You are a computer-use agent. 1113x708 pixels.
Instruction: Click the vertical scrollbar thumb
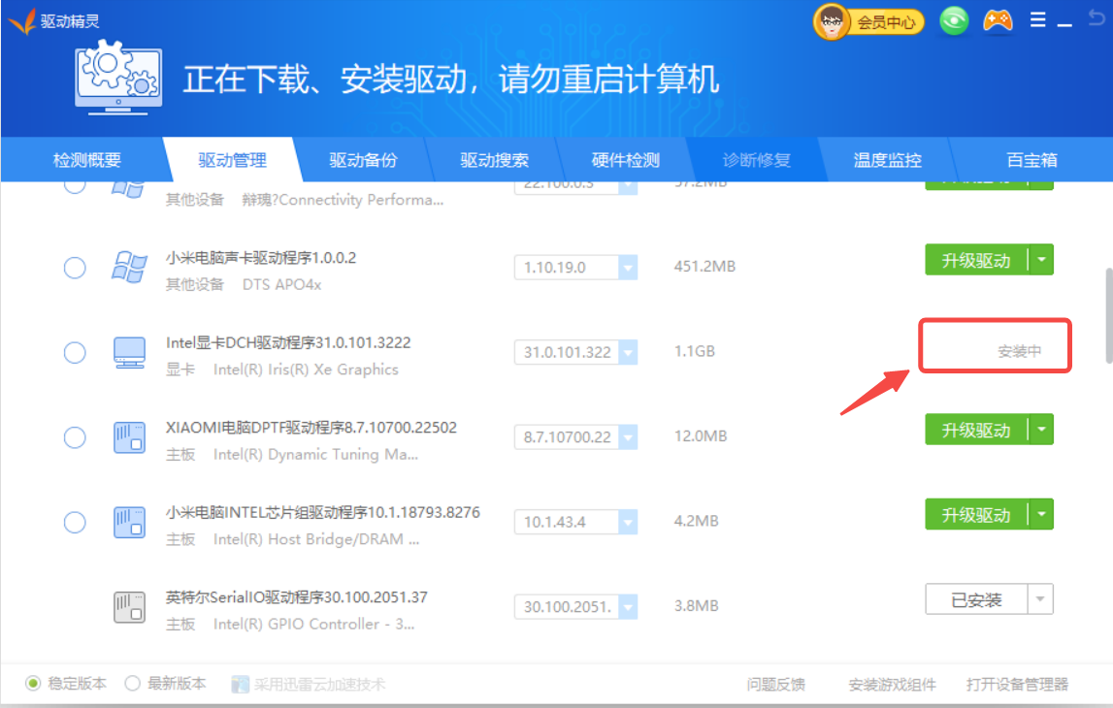[1107, 315]
